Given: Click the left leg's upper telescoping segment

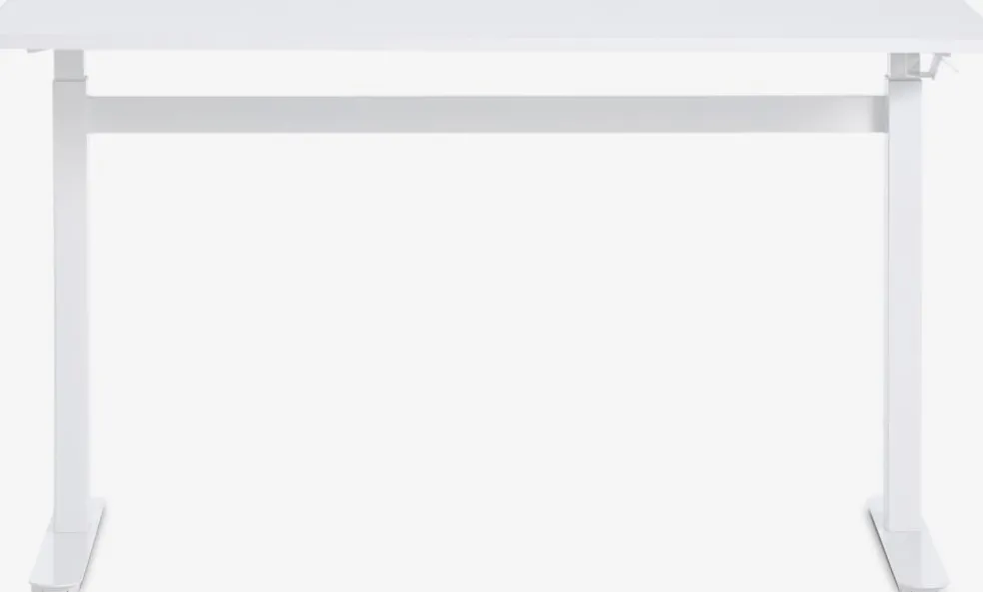Looking at the screenshot, I should 69,63.
